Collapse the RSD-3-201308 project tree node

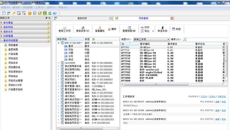point(59,43)
